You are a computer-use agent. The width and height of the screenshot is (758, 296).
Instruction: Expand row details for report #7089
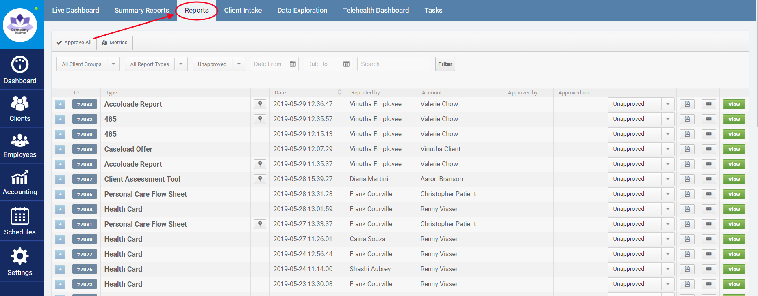pos(60,149)
